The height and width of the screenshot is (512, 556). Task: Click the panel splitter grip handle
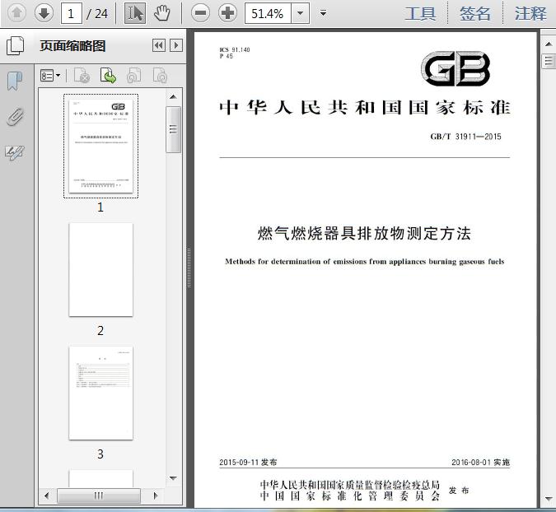pyautogui.click(x=189, y=268)
